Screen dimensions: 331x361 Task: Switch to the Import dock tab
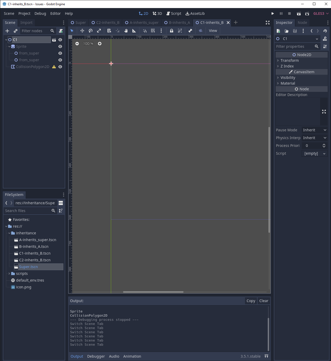[26, 23]
